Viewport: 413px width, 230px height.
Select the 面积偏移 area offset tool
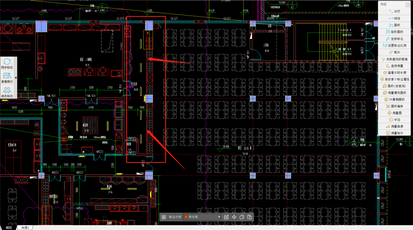(394, 106)
